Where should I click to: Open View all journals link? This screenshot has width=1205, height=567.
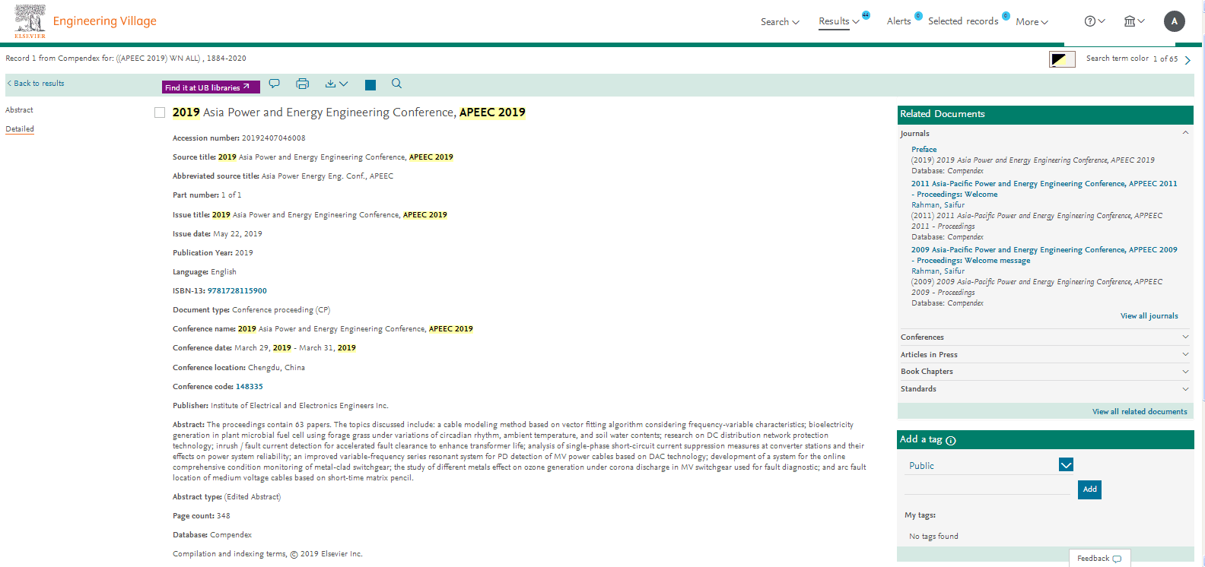click(1149, 316)
